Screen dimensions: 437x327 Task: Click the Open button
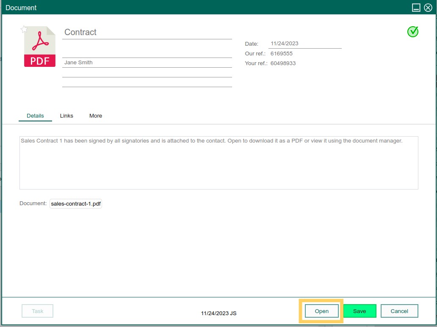click(x=321, y=311)
